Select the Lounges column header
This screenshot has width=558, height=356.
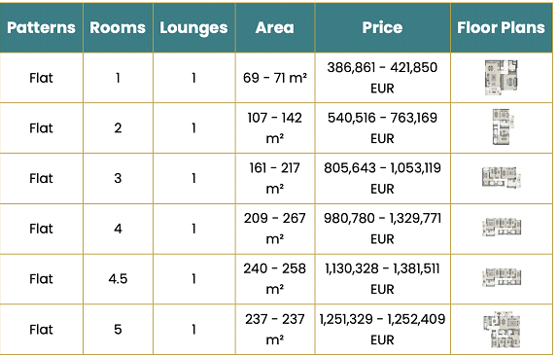click(x=194, y=28)
